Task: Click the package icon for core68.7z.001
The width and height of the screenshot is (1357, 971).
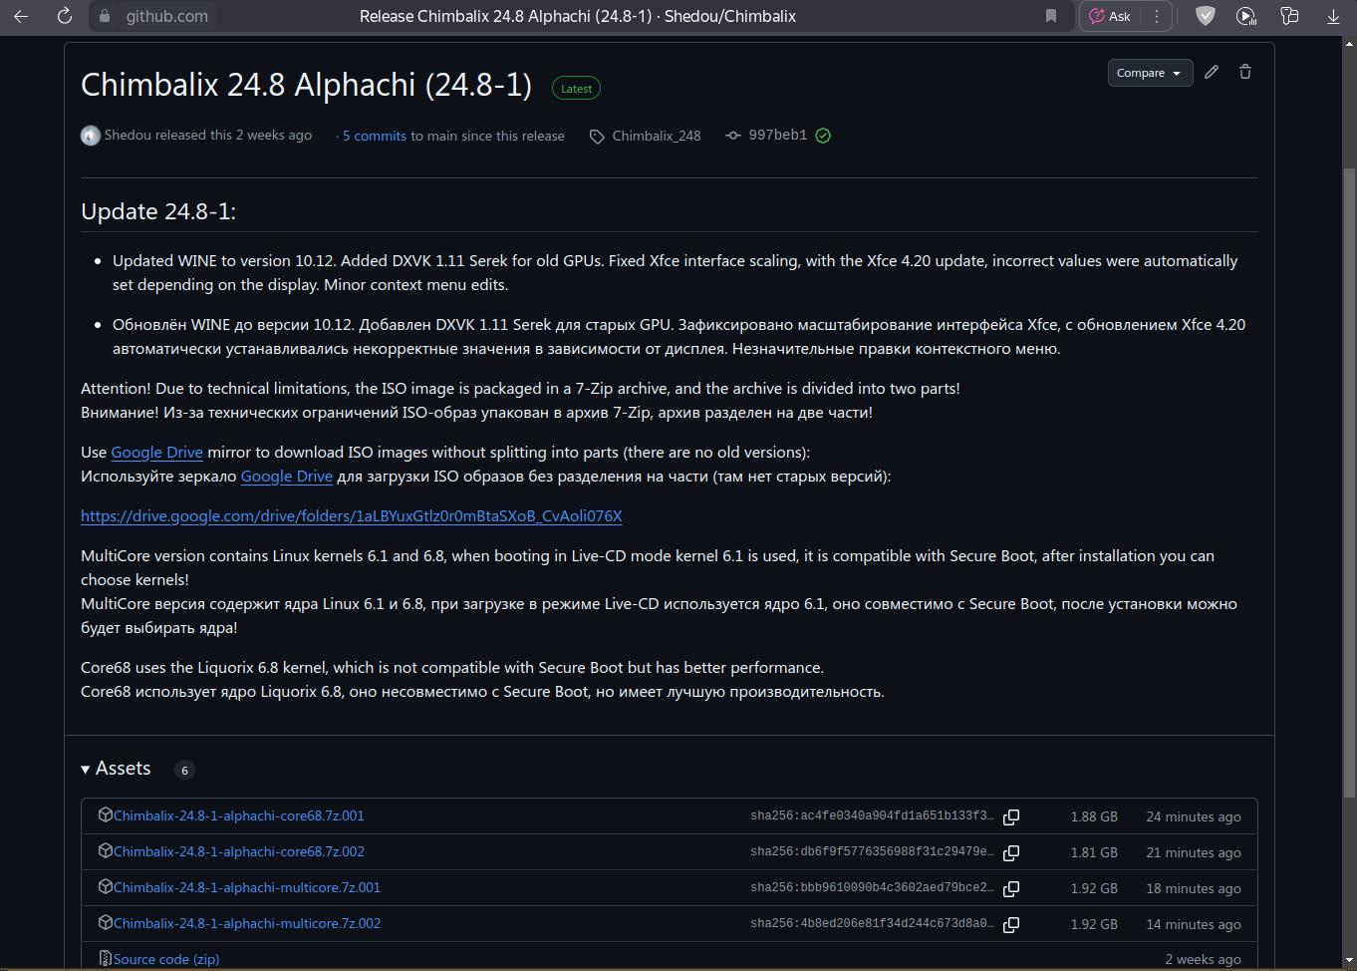Action: (x=105, y=815)
